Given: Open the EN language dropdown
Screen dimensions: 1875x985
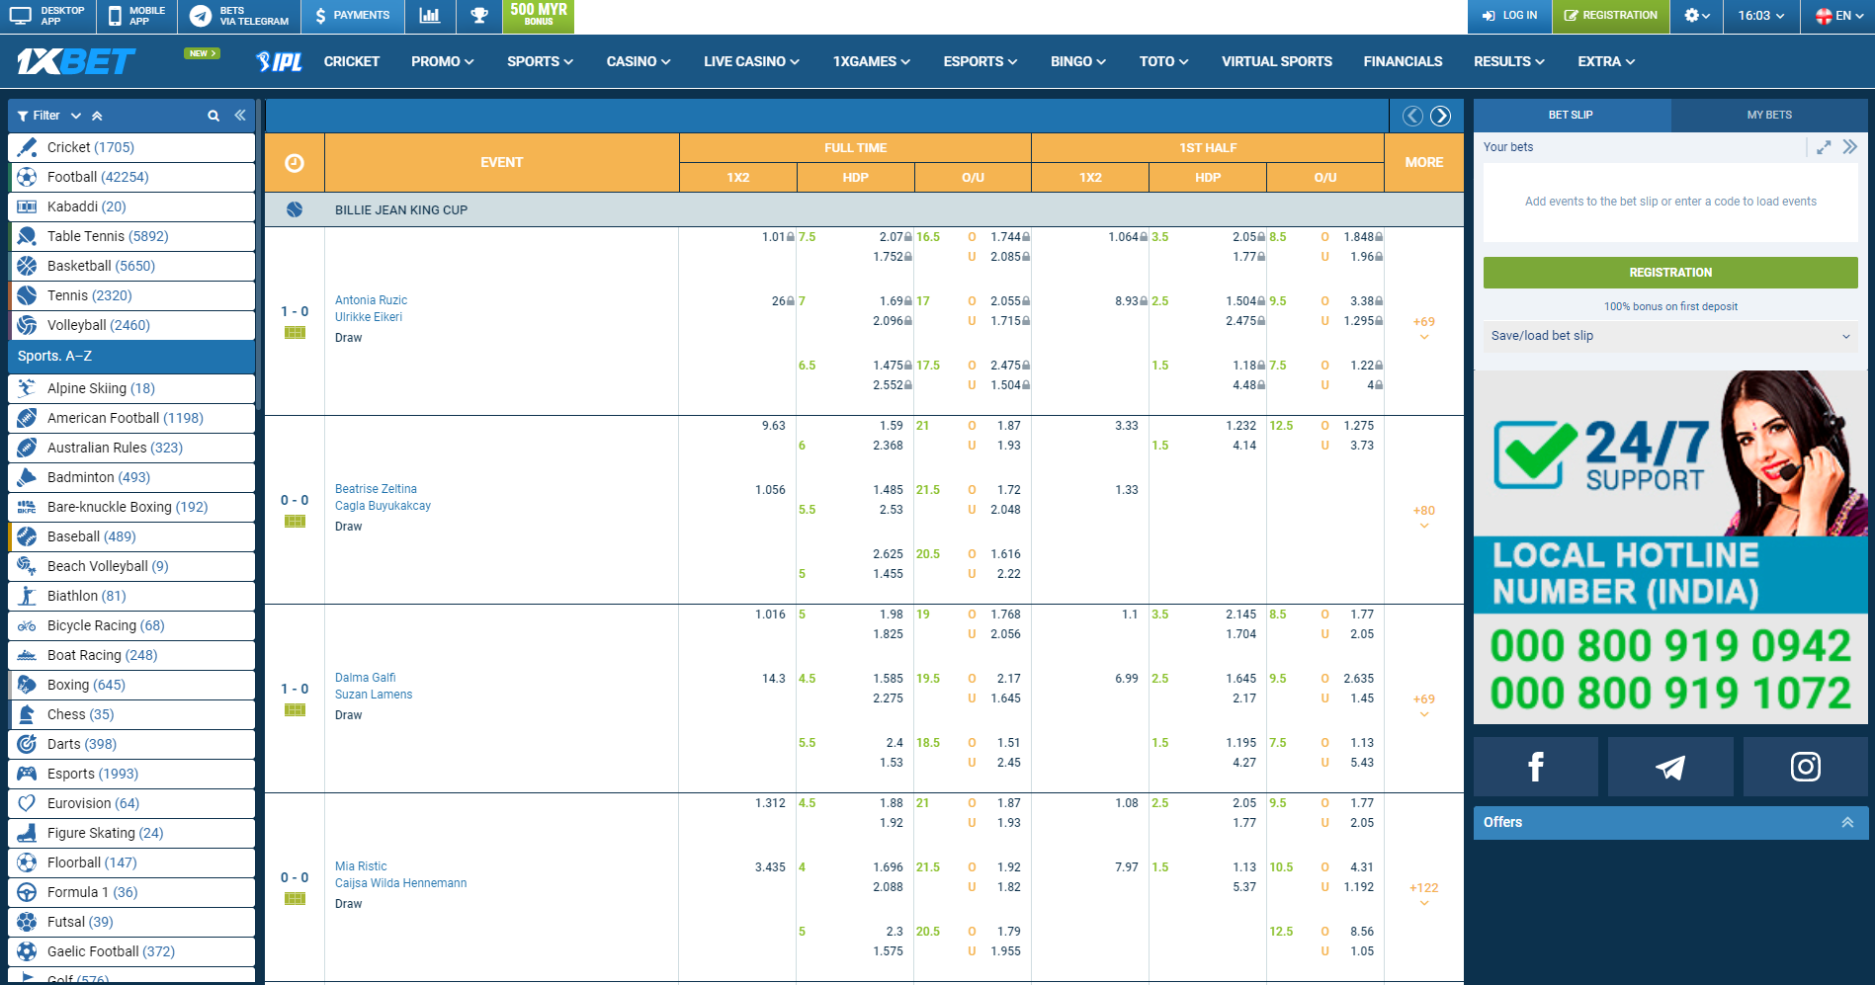Looking at the screenshot, I should 1837,16.
